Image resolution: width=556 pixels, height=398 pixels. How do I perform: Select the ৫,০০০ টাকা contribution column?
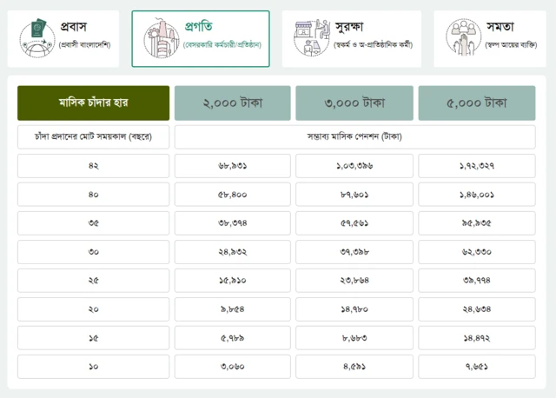pos(477,103)
